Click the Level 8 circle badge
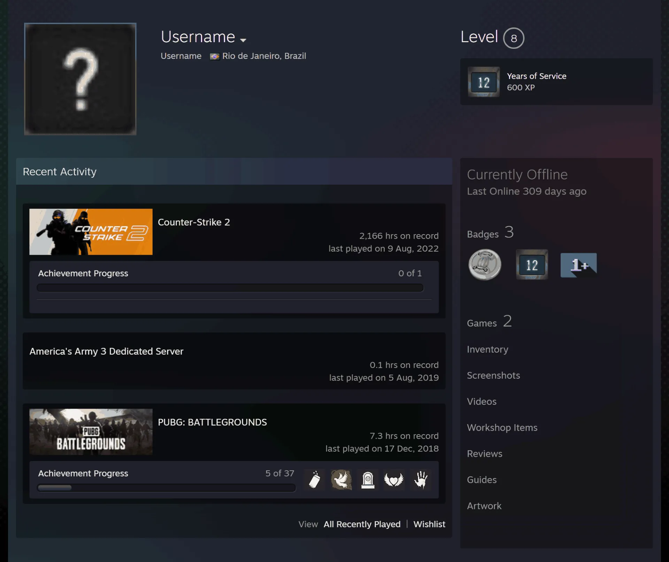Image resolution: width=669 pixels, height=562 pixels. pyautogui.click(x=514, y=38)
